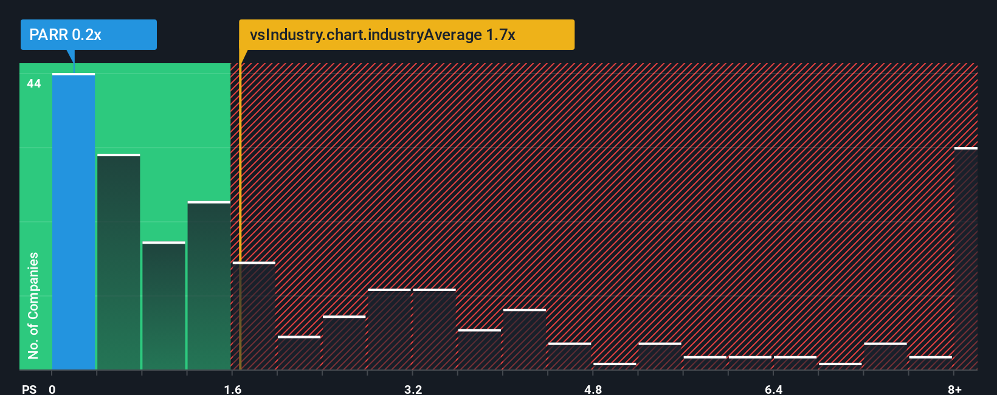The width and height of the screenshot is (997, 395).
Task: Click the 3.2 x-axis label
Action: (x=413, y=389)
